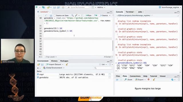Switch to the Help tab
The height and width of the screenshot is (102, 183).
145,76
